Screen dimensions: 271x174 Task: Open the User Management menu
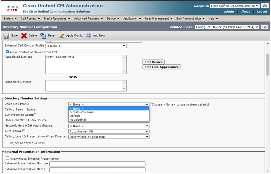(159, 19)
